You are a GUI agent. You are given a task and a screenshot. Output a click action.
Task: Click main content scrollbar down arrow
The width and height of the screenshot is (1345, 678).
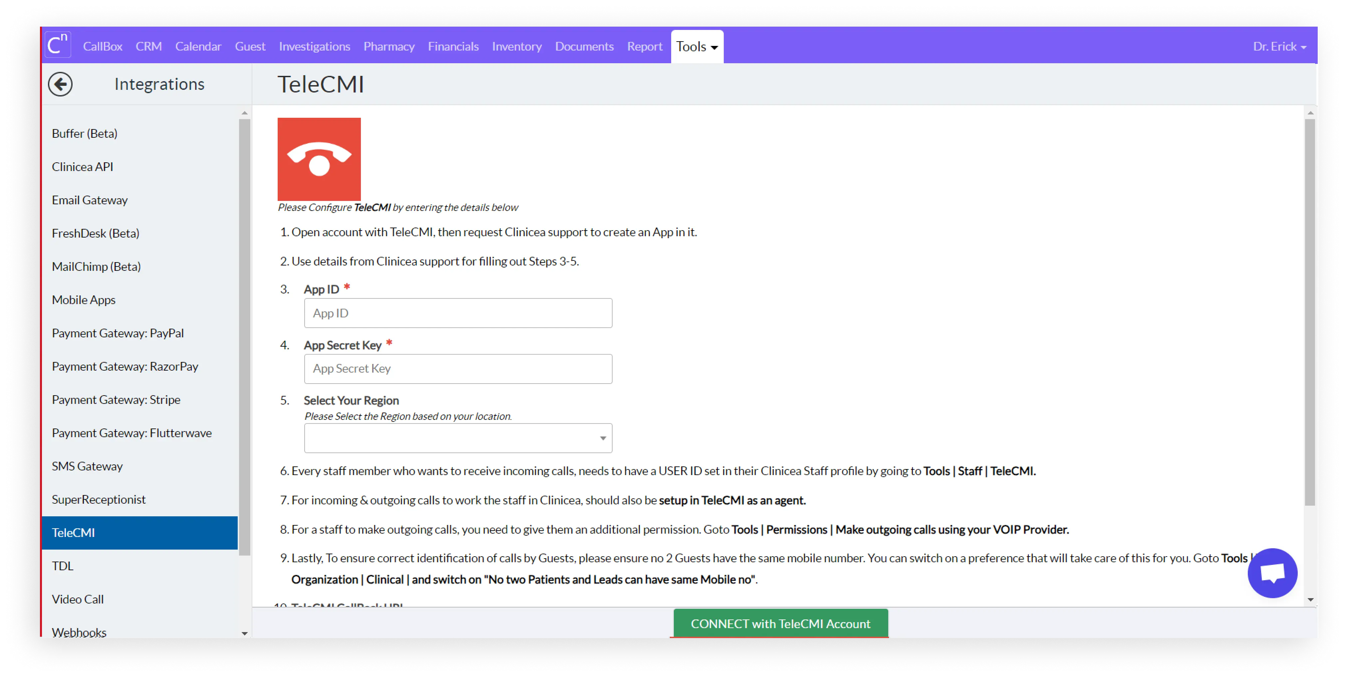[x=1310, y=600]
